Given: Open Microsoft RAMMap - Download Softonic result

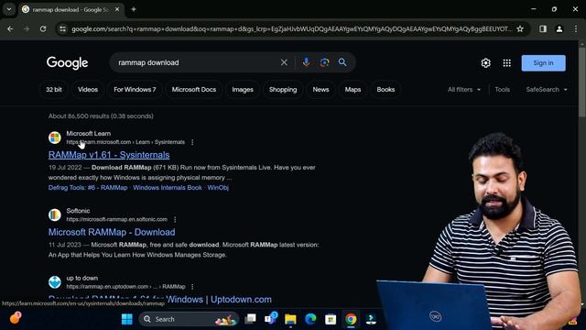Looking at the screenshot, I should (x=112, y=232).
